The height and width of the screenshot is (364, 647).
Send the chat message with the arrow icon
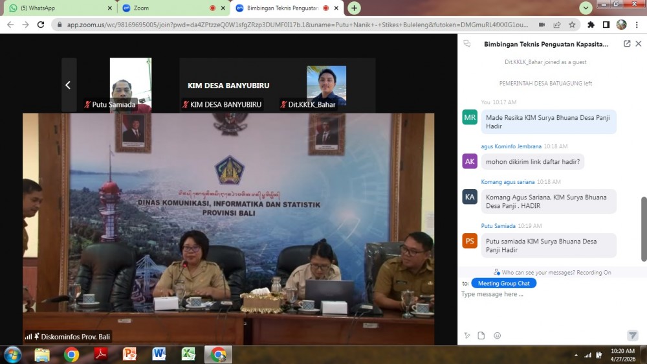pyautogui.click(x=632, y=336)
